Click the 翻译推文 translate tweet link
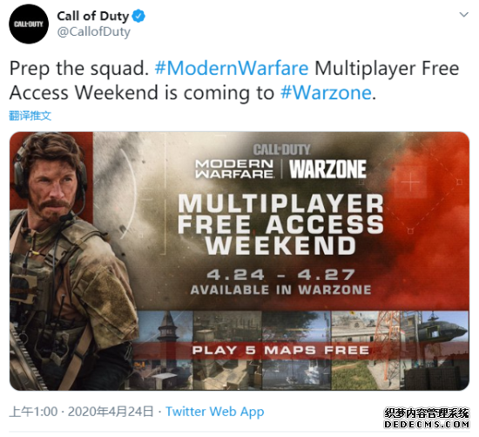 tap(30, 116)
